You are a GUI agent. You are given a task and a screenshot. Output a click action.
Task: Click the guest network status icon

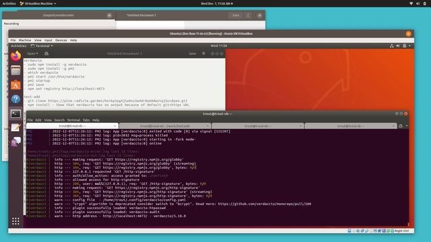(392, 46)
